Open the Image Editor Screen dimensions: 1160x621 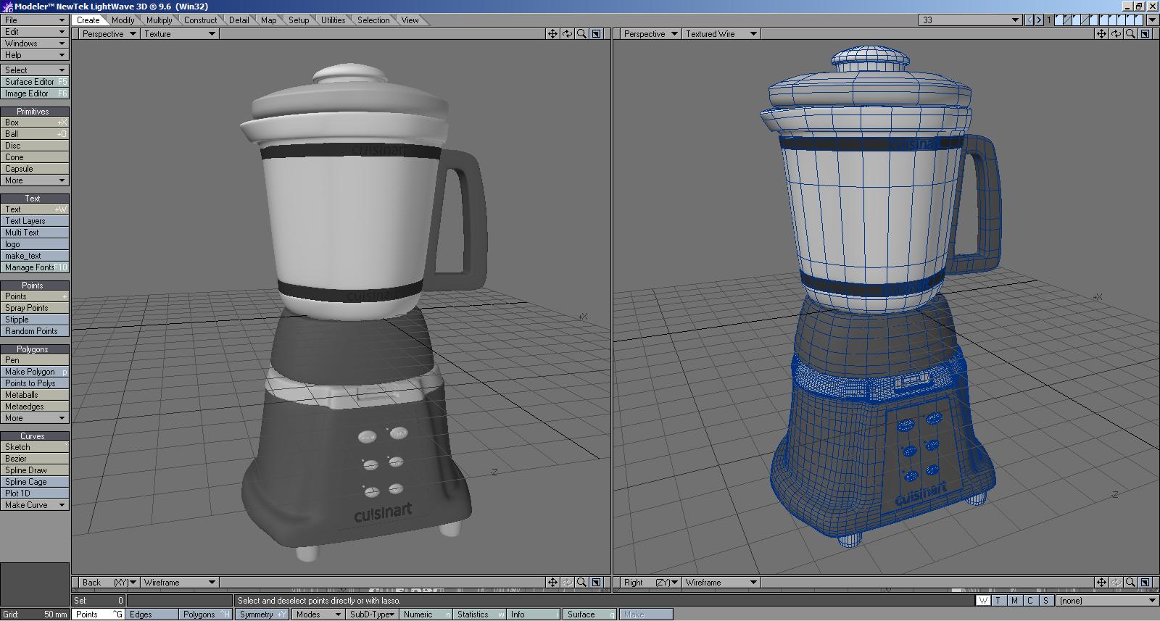coord(35,93)
